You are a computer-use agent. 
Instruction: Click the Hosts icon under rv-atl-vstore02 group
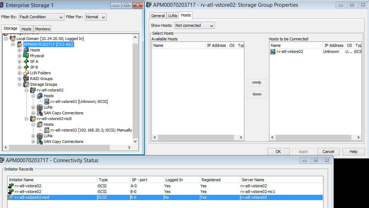(40, 96)
